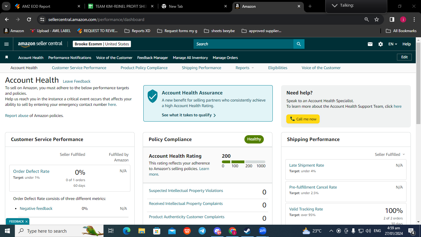Open the Brooke Ecomm account switcher
This screenshot has width=421, height=237.
[x=102, y=44]
